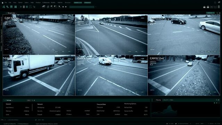Stop playback with the square stop button
Image resolution: width=222 pixels, height=125 pixels.
27,7
